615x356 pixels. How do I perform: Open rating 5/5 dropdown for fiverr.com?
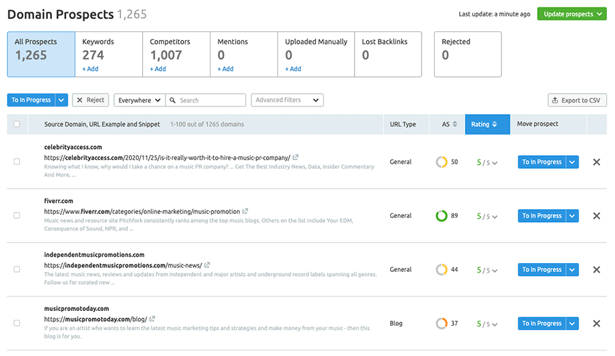pyautogui.click(x=487, y=216)
